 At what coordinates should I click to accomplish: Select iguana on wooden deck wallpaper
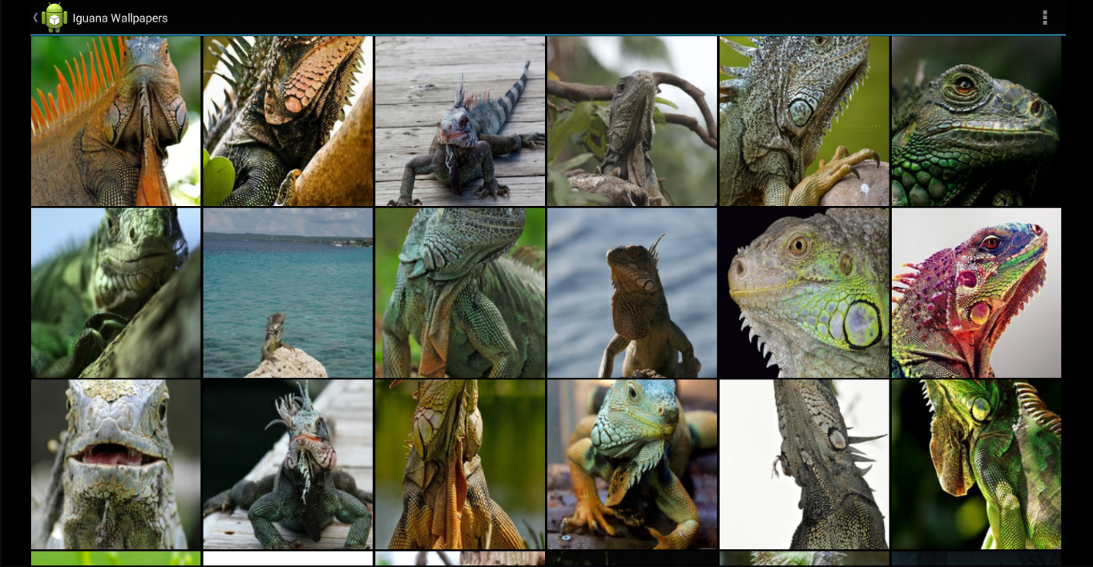(460, 121)
